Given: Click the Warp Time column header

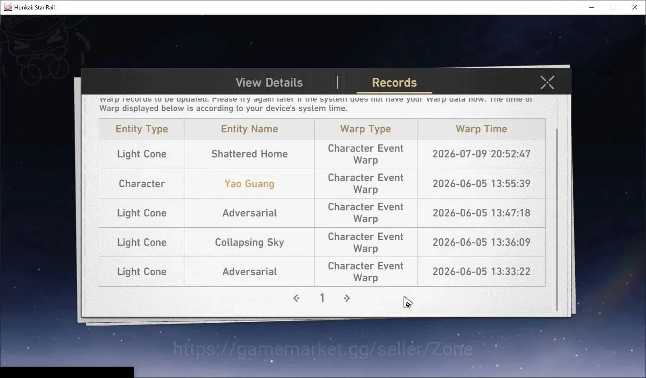Looking at the screenshot, I should [x=481, y=129].
